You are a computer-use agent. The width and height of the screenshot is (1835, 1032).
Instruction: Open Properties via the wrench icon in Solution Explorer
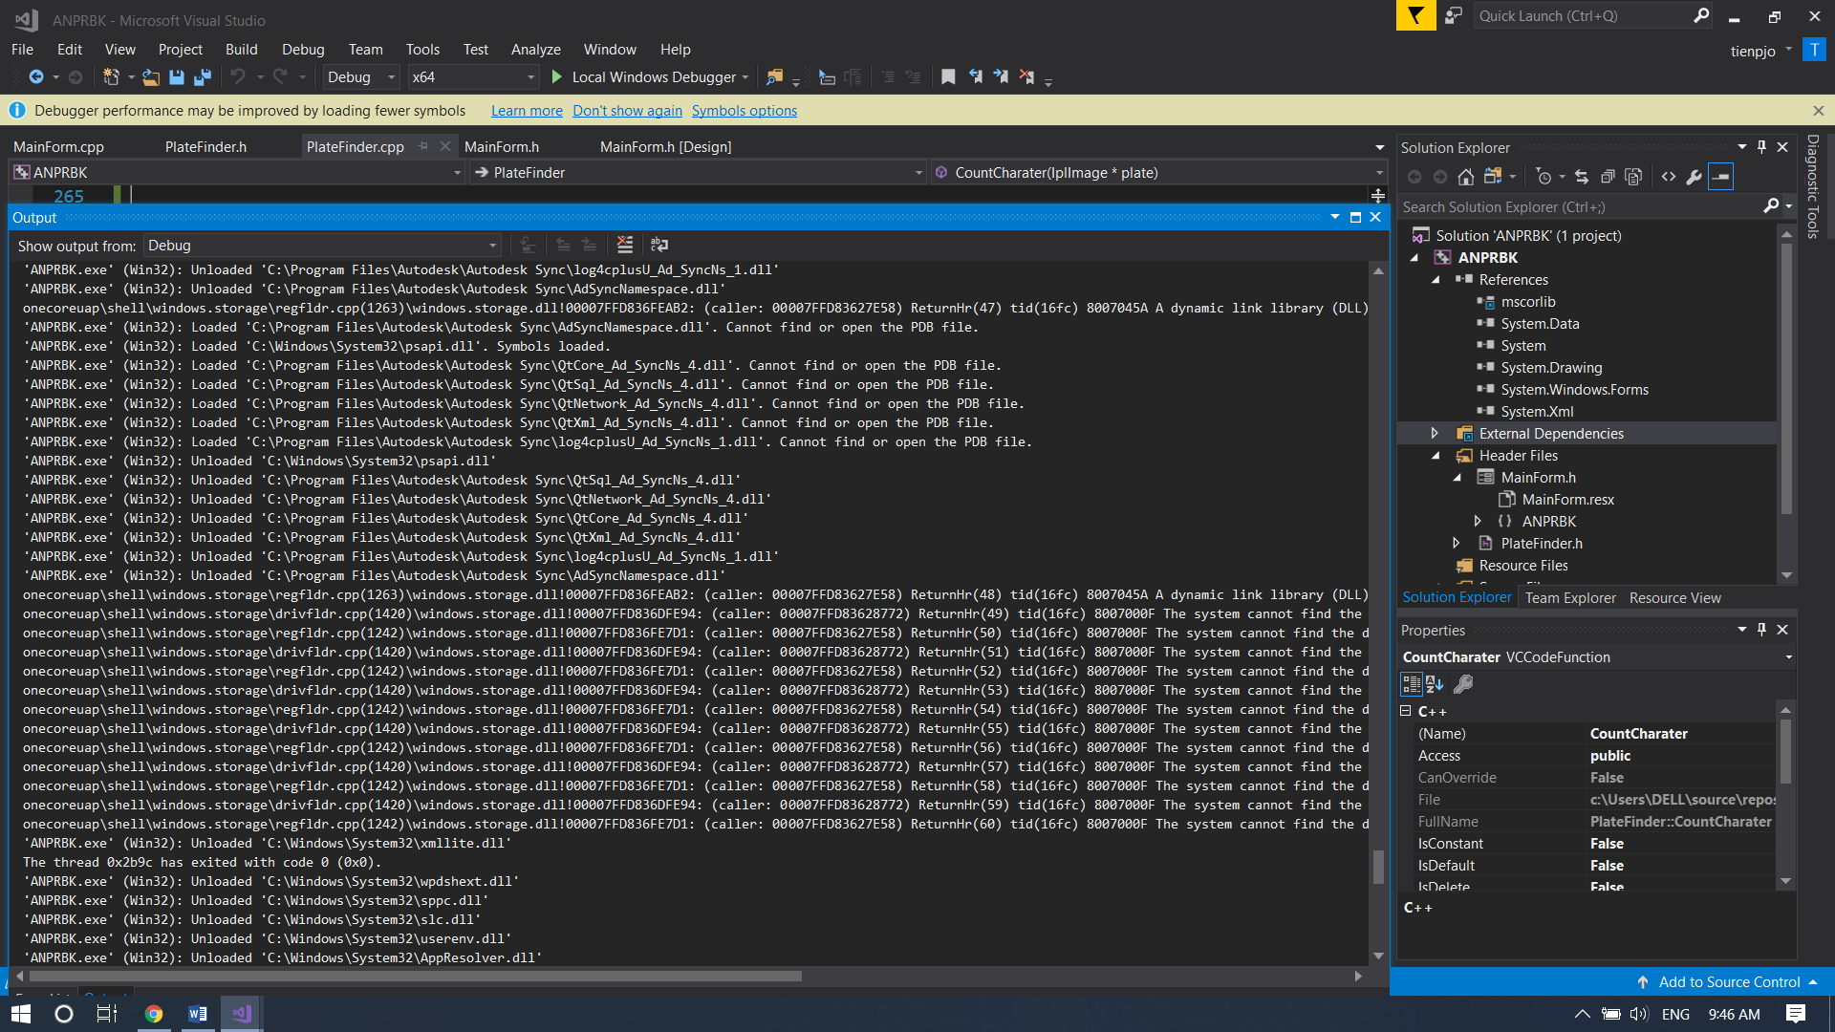[x=1695, y=177]
